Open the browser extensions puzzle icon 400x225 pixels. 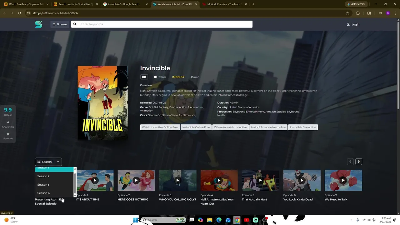coord(358,13)
